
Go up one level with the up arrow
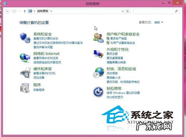coord(25,11)
